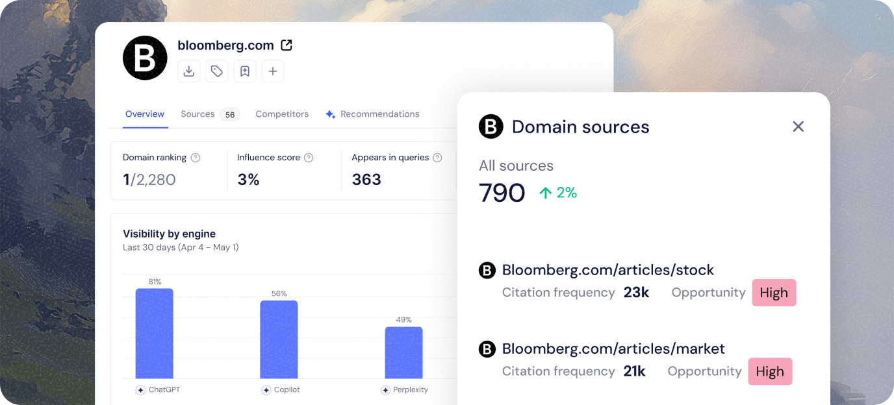
Task: Click the Domain sources panel Bloomberg logo
Action: coord(491,127)
